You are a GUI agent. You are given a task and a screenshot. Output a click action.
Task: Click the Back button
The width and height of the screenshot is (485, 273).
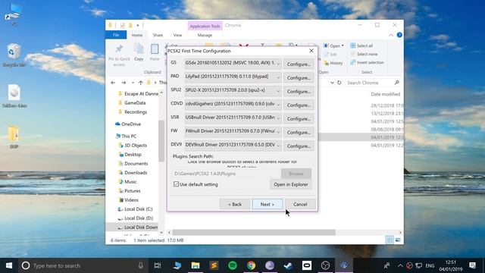(235, 204)
